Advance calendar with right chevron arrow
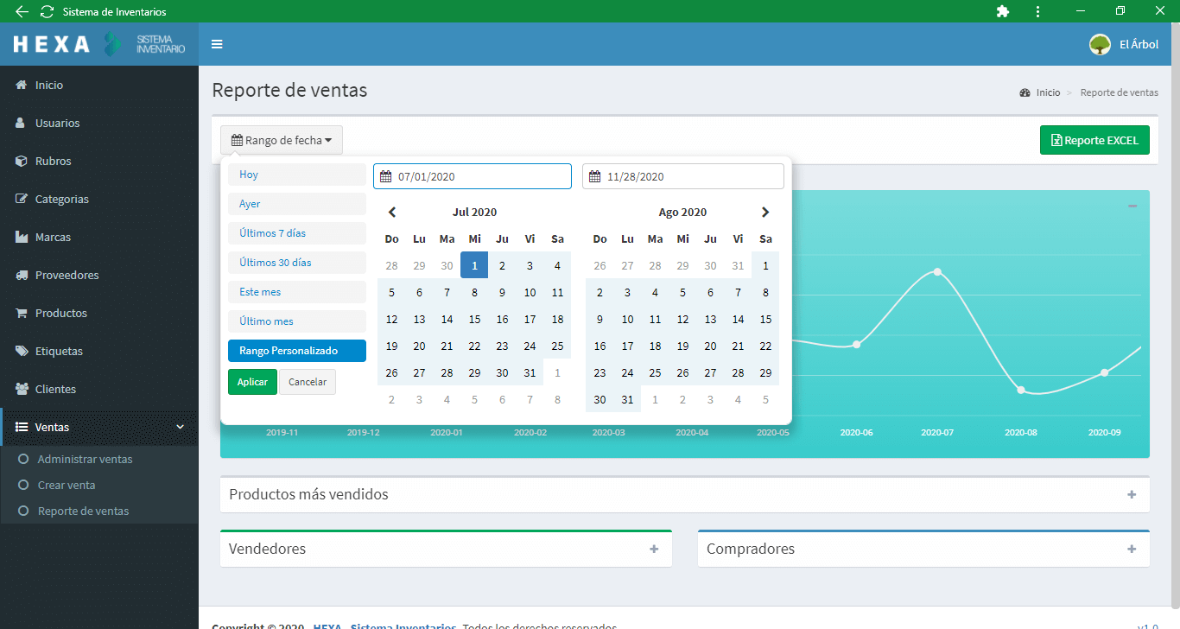This screenshot has width=1180, height=629. coord(764,212)
